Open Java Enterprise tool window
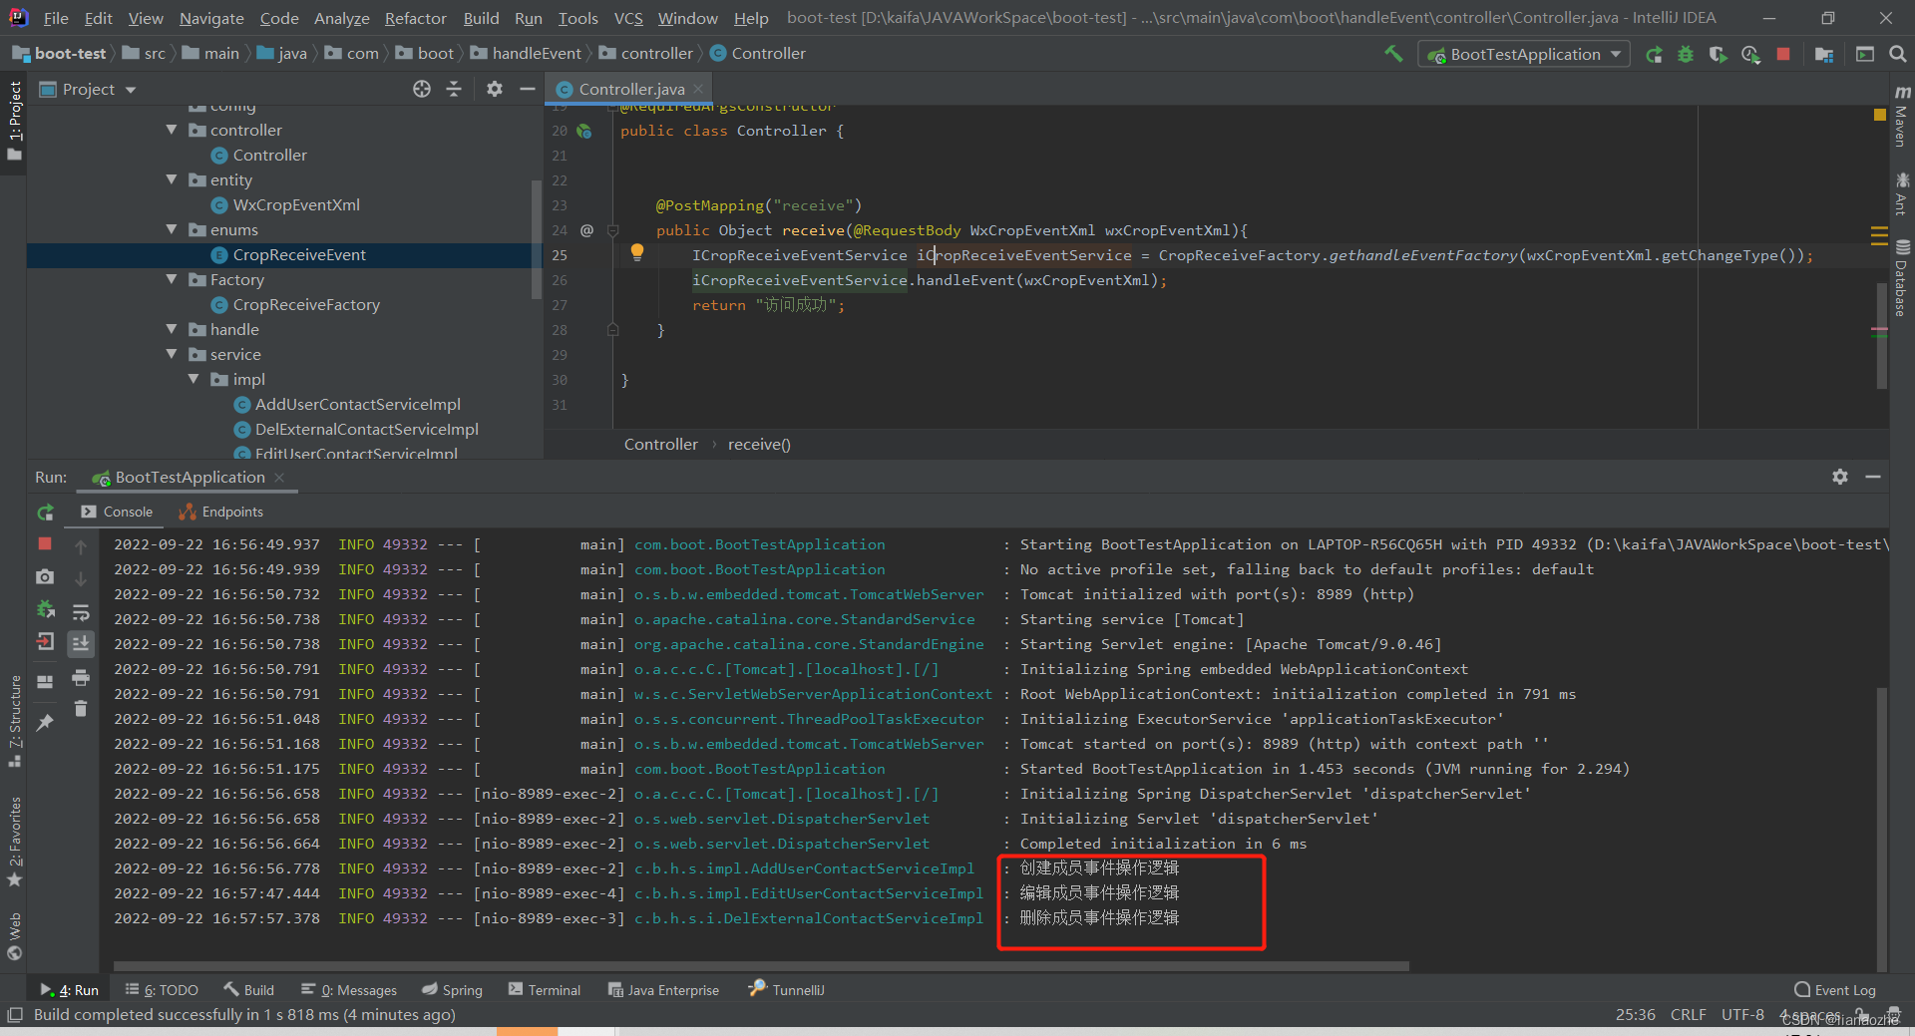 (x=664, y=990)
